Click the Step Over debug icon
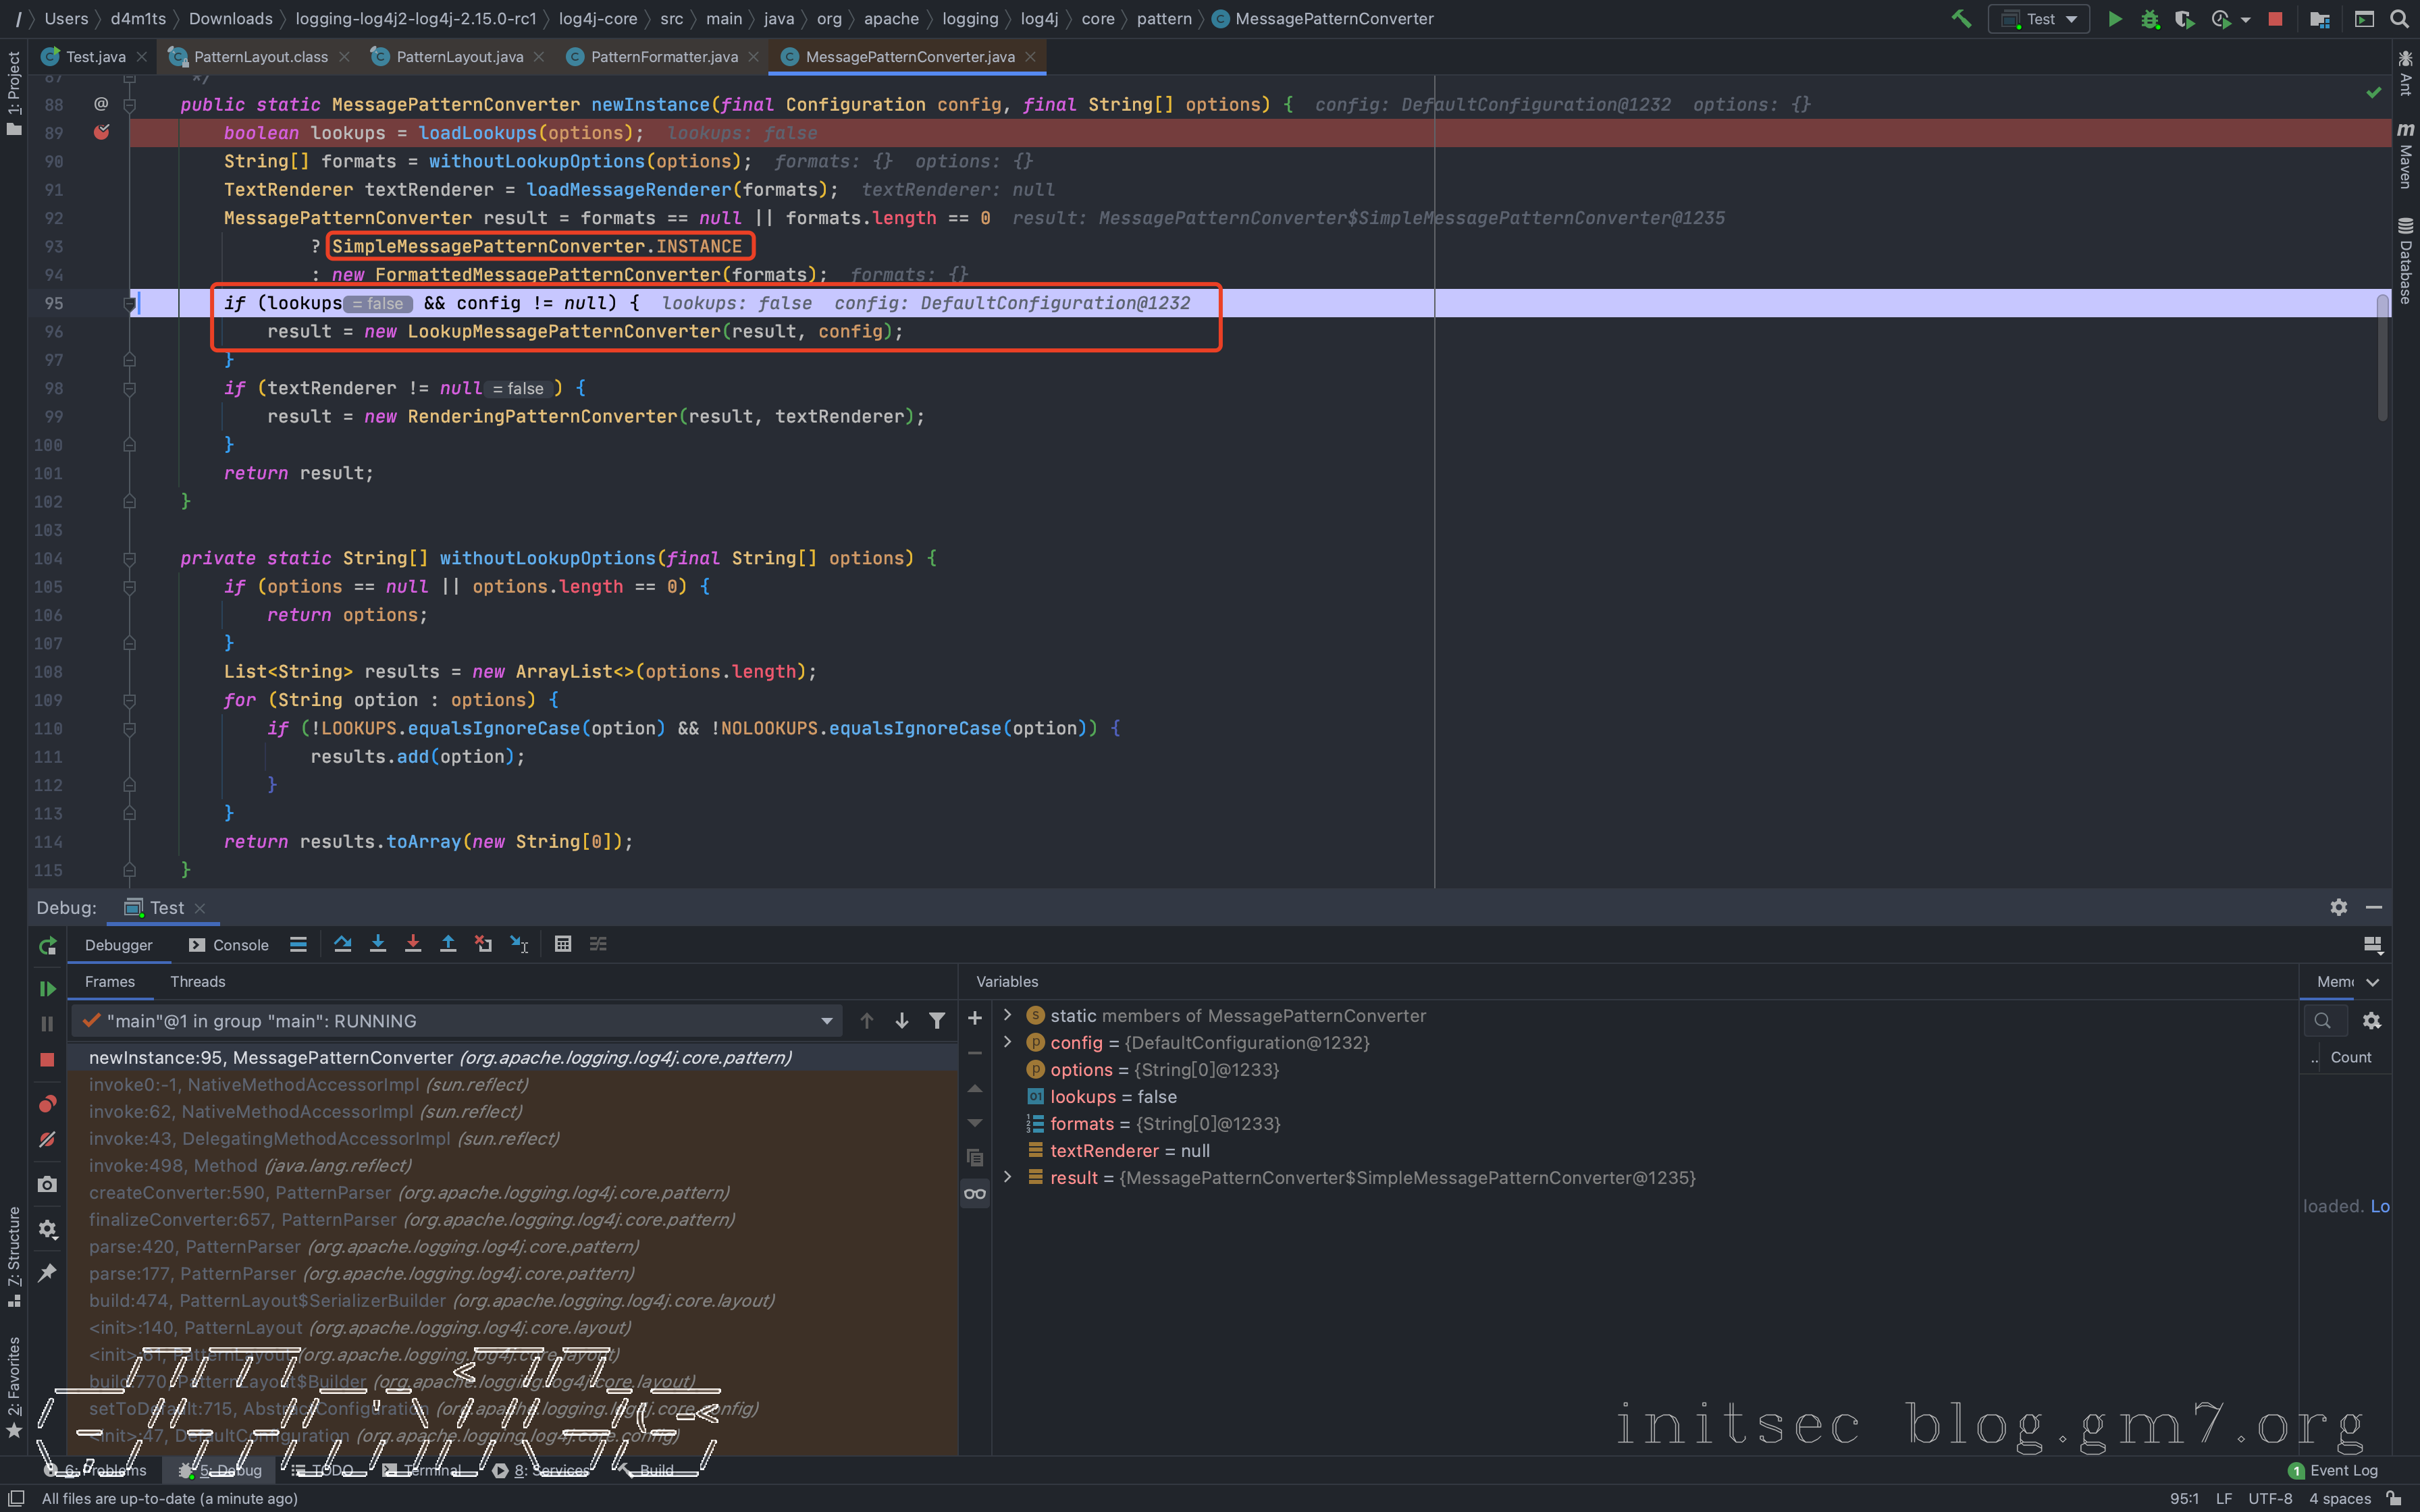This screenshot has height=1512, width=2420. [342, 944]
